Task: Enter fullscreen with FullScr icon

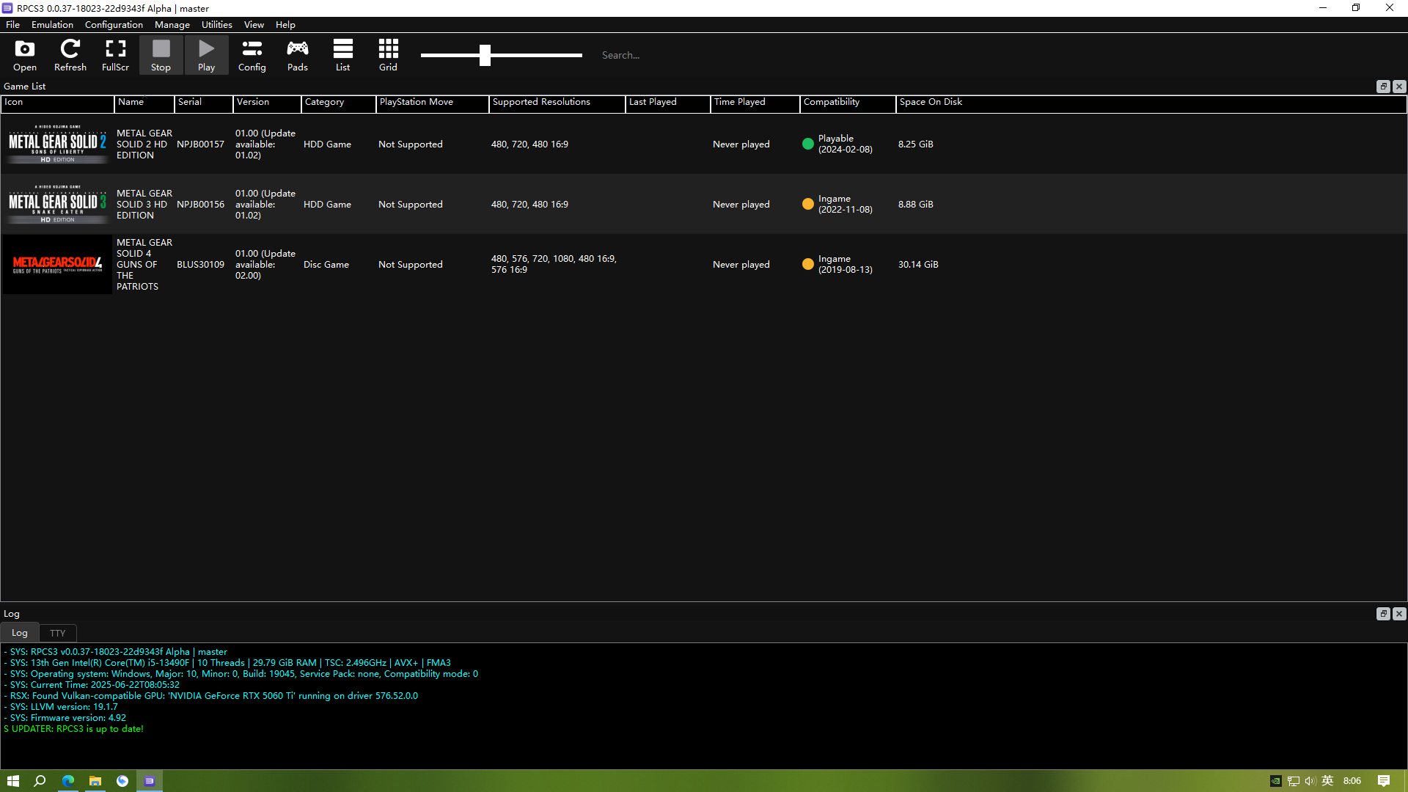Action: 115,55
